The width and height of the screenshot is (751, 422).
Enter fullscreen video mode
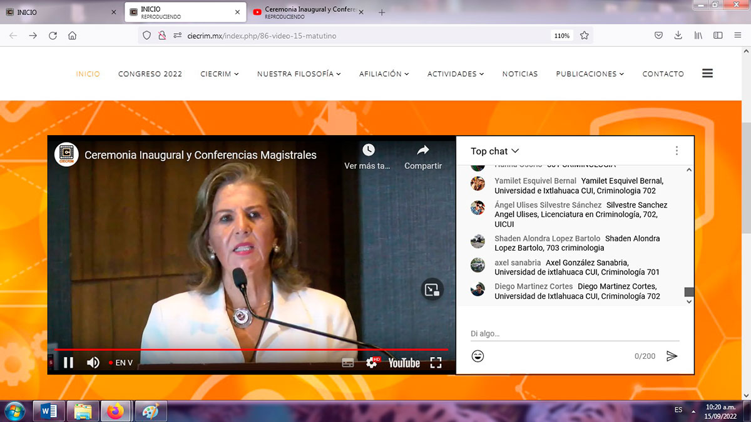coord(436,363)
